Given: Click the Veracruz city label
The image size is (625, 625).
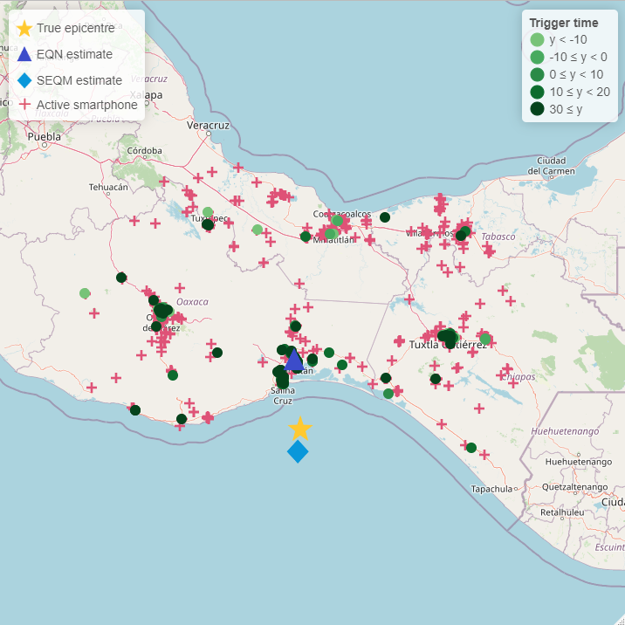Looking at the screenshot, I should [x=208, y=126].
